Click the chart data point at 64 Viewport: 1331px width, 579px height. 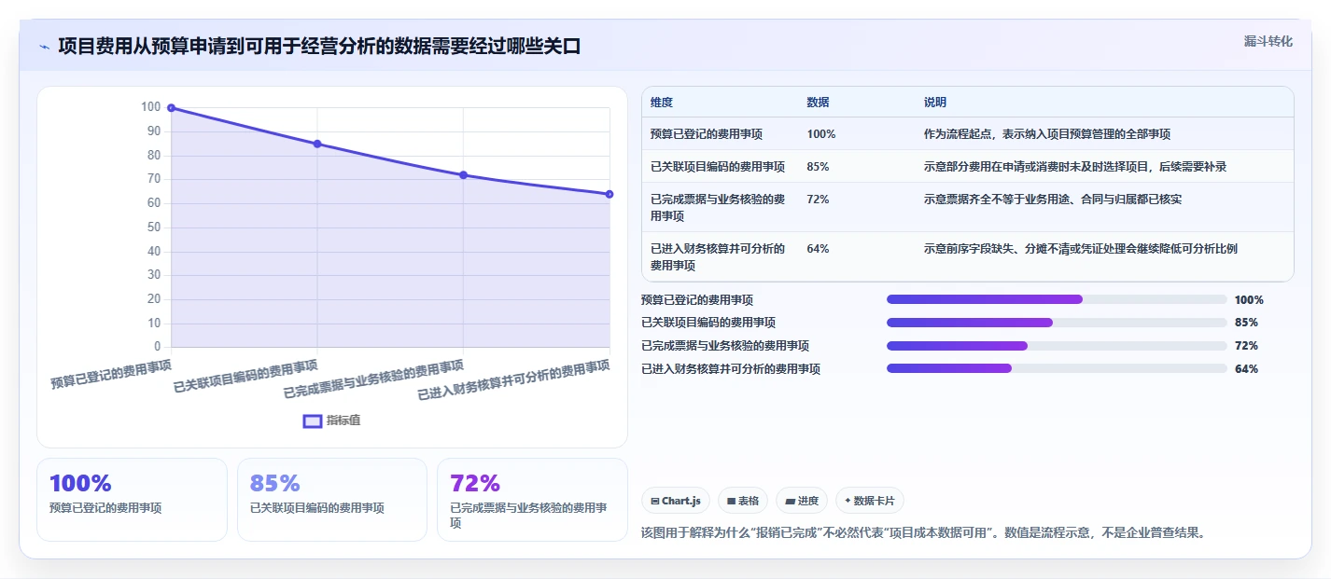609,194
